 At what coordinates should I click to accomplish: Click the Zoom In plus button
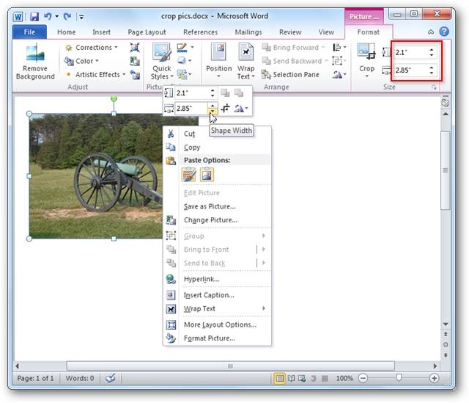(x=434, y=378)
